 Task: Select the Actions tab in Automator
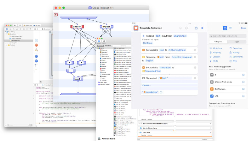100,46
